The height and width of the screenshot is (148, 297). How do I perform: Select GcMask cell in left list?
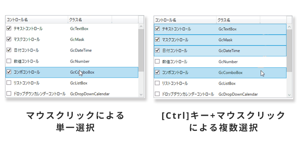(x=77, y=39)
